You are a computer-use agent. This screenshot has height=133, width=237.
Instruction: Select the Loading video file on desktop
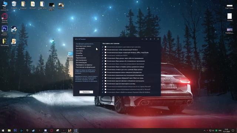click(x=51, y=7)
